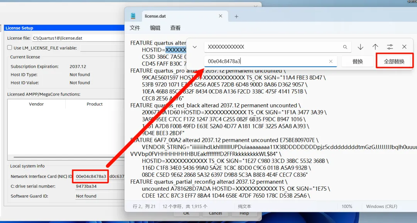
Task: Click Help in License Setup dialog
Action: [x=244, y=213]
